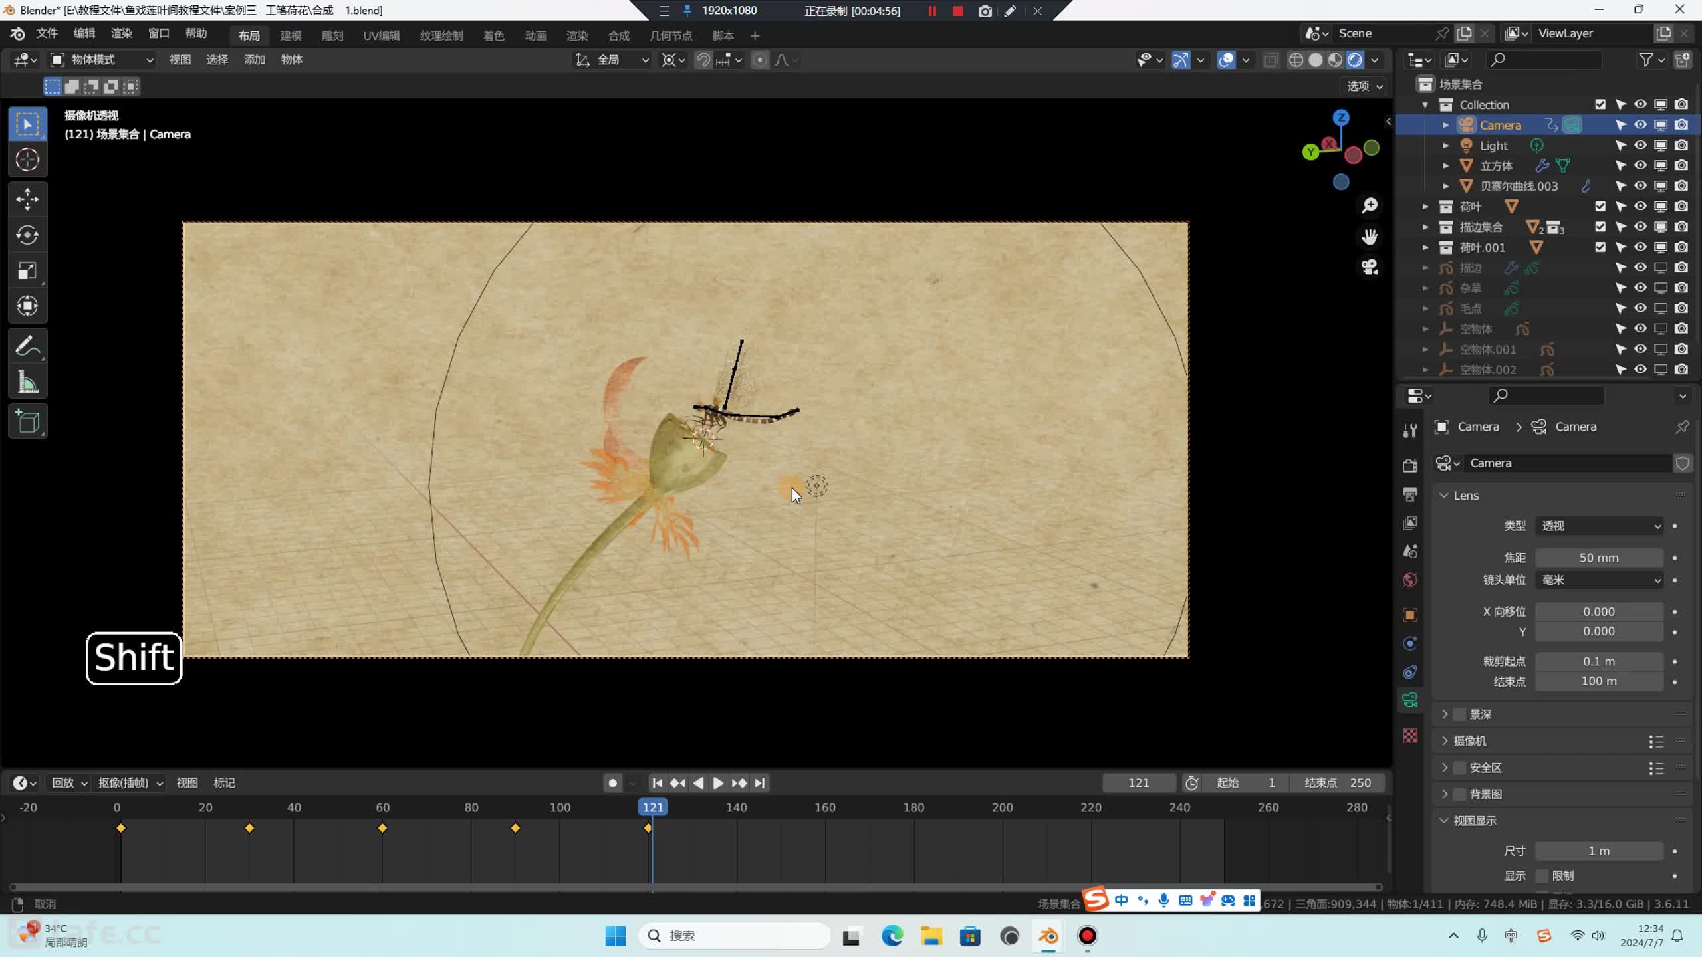The width and height of the screenshot is (1702, 957).
Task: Hide the Light object in outliner
Action: 1640,145
